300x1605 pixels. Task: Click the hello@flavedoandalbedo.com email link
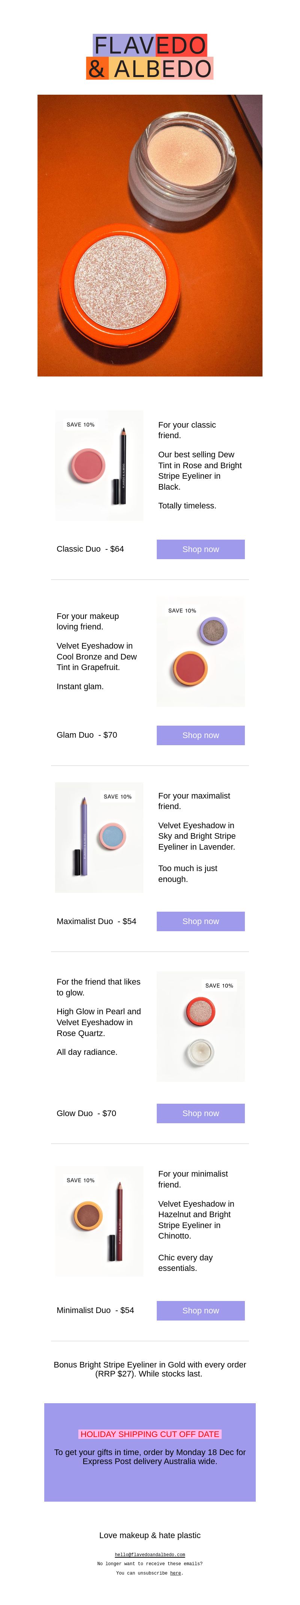pos(150,1555)
